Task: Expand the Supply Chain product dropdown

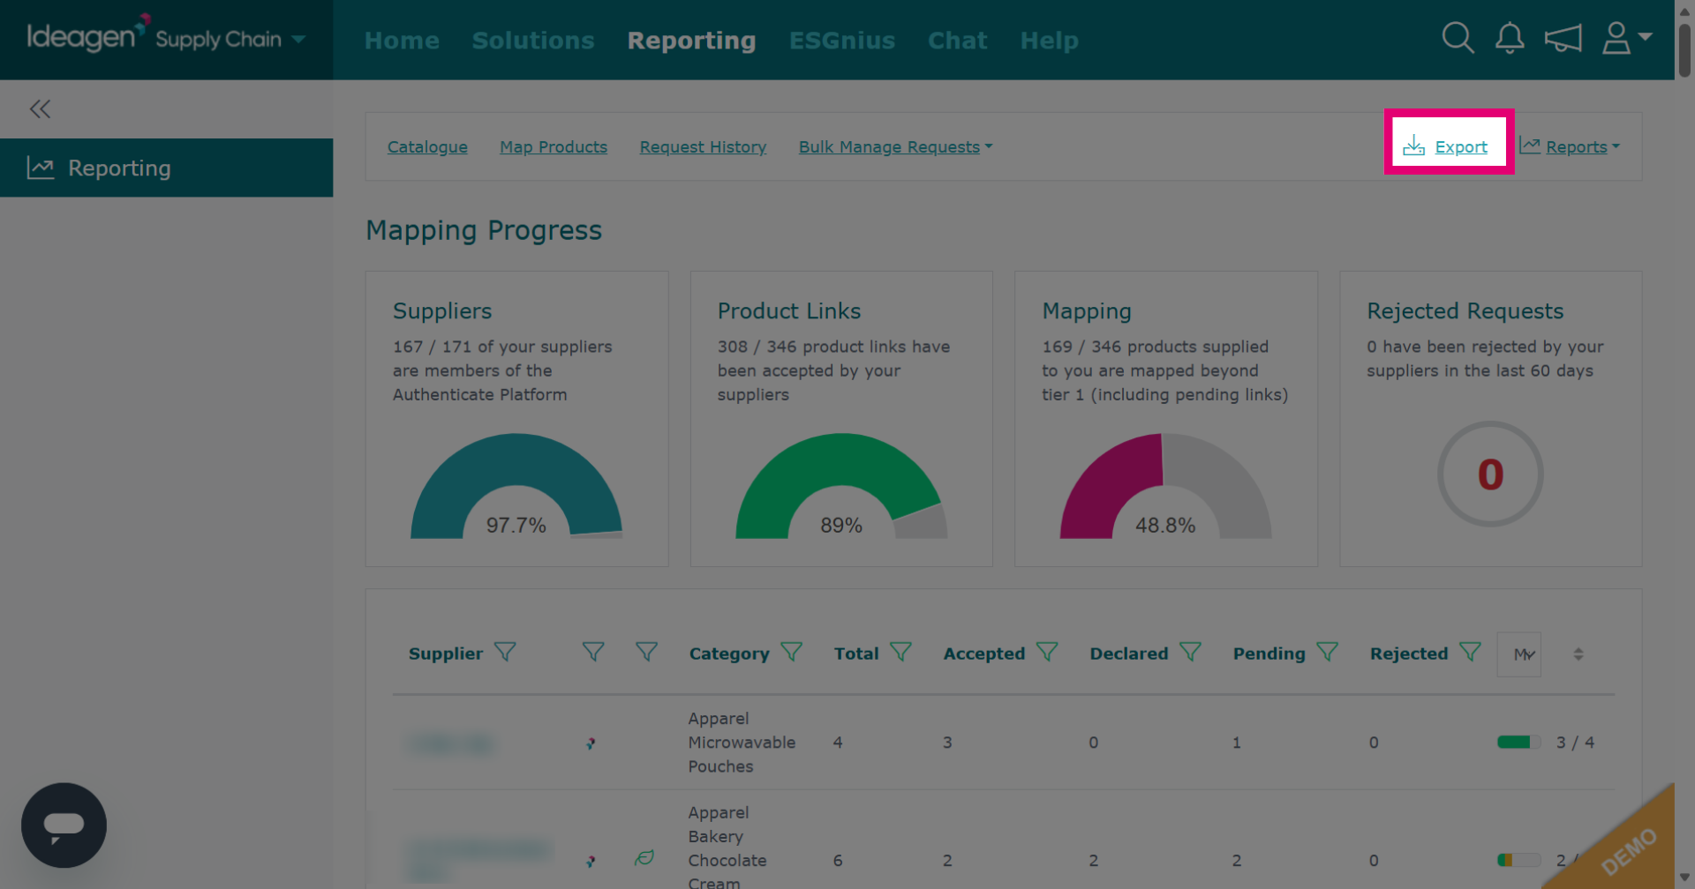Action: coord(298,40)
